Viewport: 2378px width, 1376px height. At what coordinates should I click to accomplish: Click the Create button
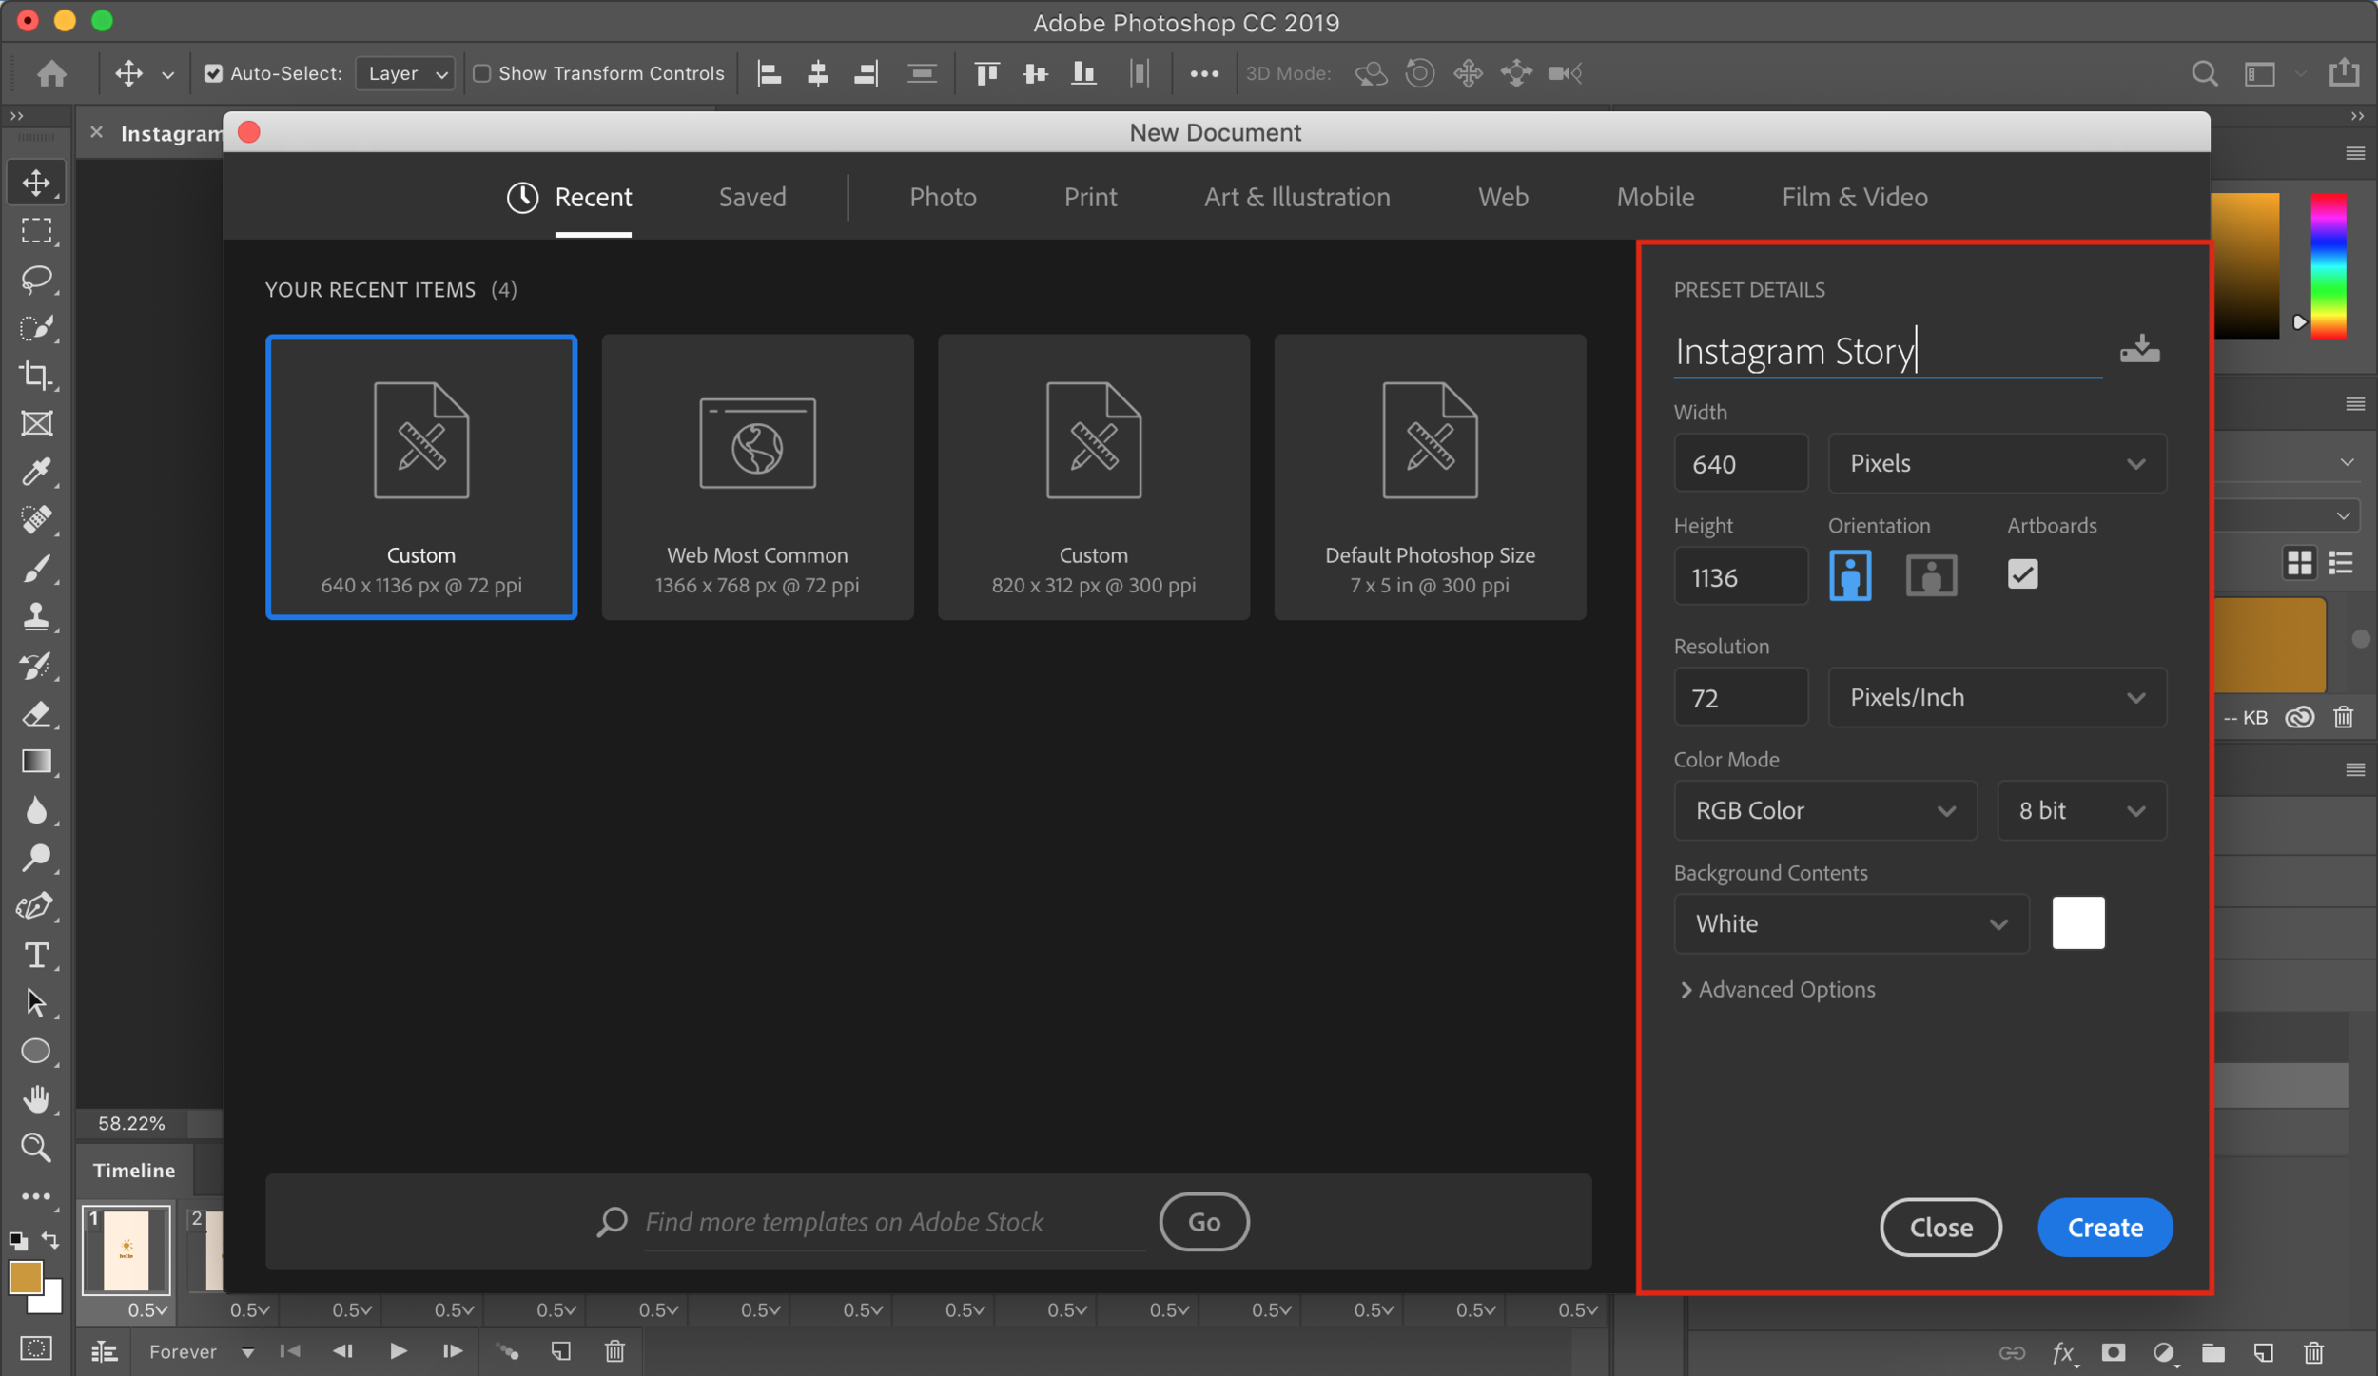2105,1228
